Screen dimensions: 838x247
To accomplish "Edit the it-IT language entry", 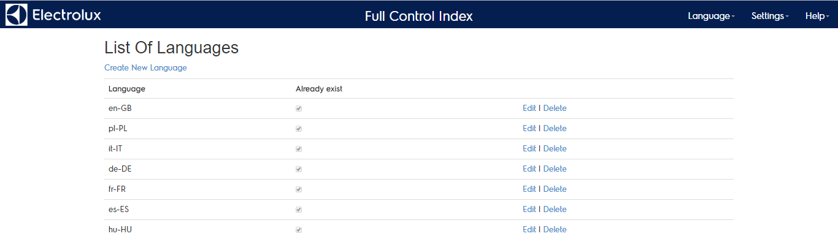I will pos(529,149).
